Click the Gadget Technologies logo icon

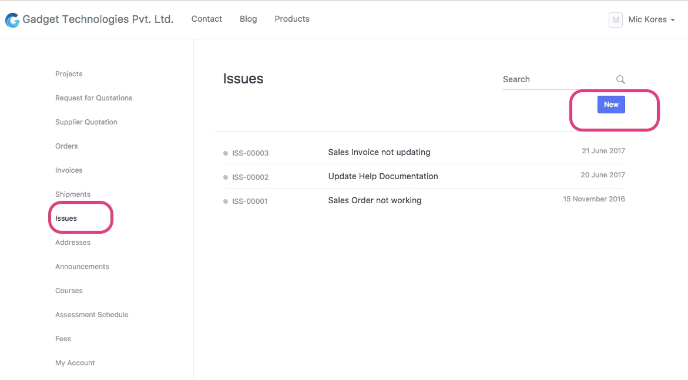tap(12, 20)
